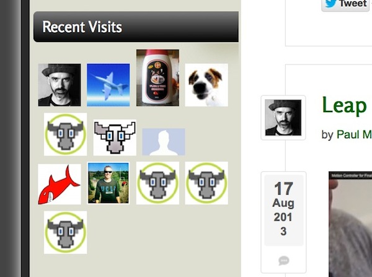
Task: Click the blank silhouette default avatar
Action: pyautogui.click(x=164, y=142)
